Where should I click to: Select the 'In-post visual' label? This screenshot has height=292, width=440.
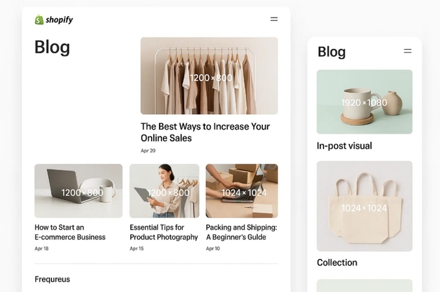pyautogui.click(x=344, y=146)
